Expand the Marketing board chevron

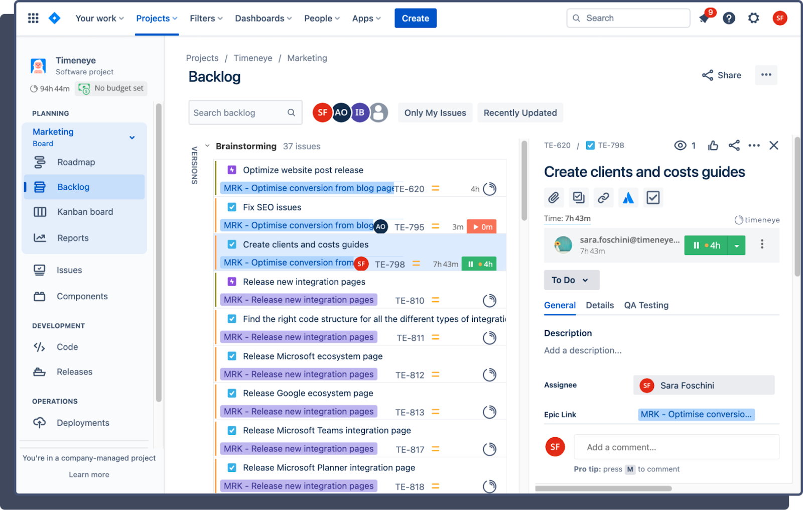132,138
